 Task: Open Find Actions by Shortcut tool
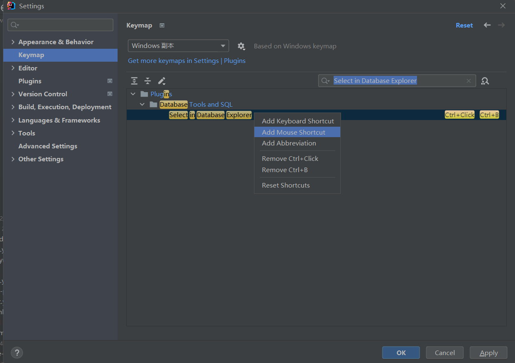tap(485, 80)
